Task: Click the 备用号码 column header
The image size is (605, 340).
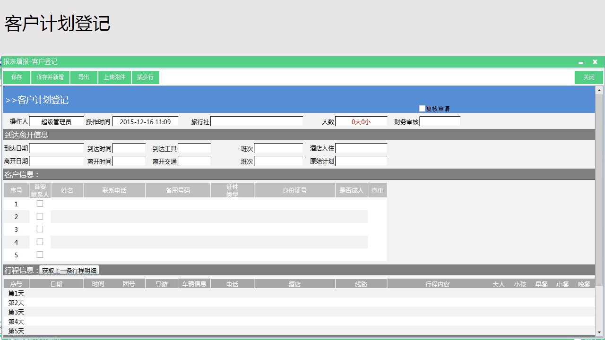Action: click(x=178, y=190)
